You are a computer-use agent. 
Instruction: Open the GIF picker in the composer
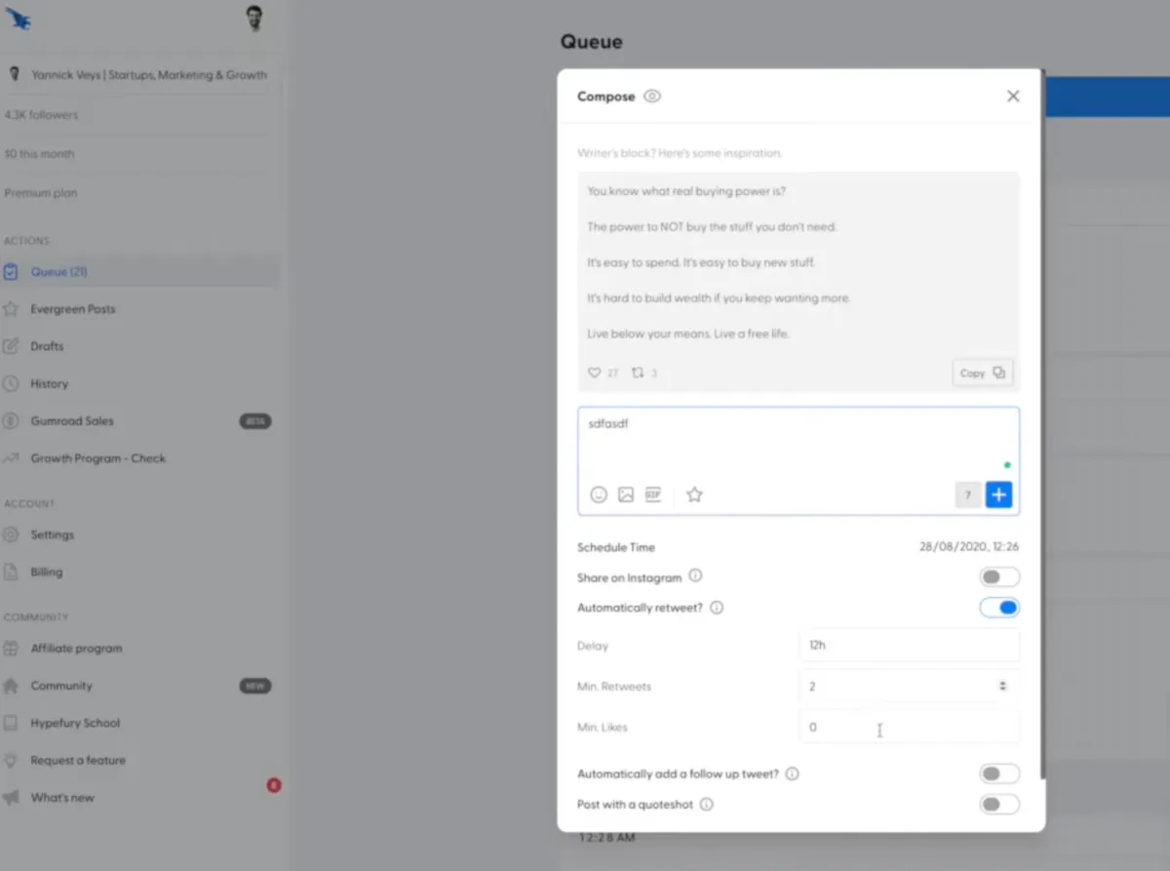coord(652,495)
